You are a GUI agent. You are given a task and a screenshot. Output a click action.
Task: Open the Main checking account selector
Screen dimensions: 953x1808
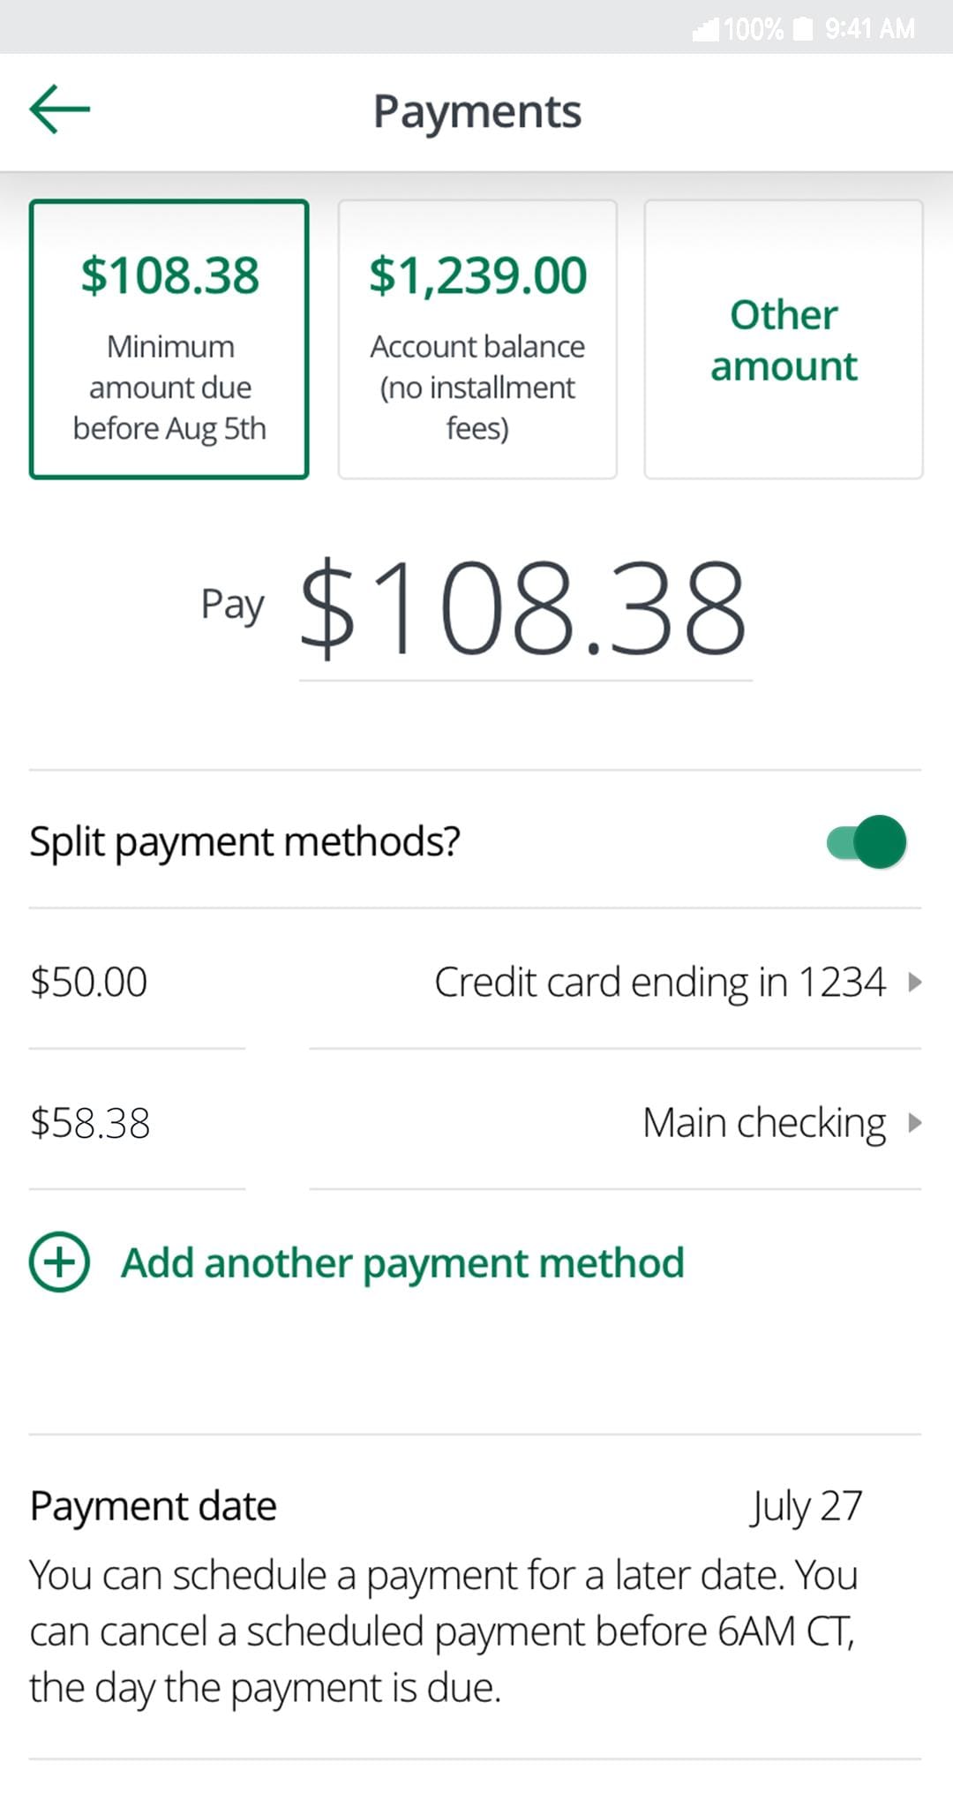pyautogui.click(x=764, y=1123)
